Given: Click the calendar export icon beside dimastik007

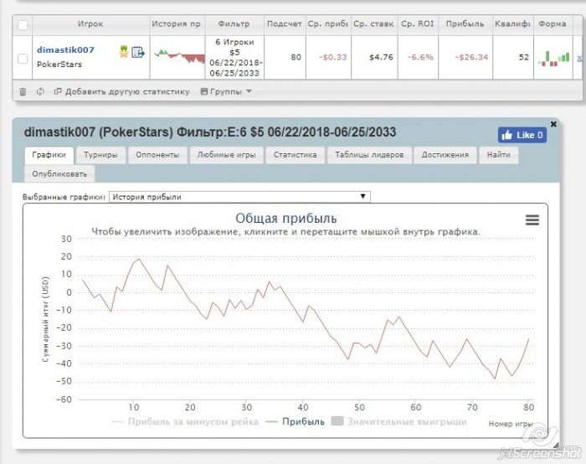Looking at the screenshot, I should (x=138, y=52).
